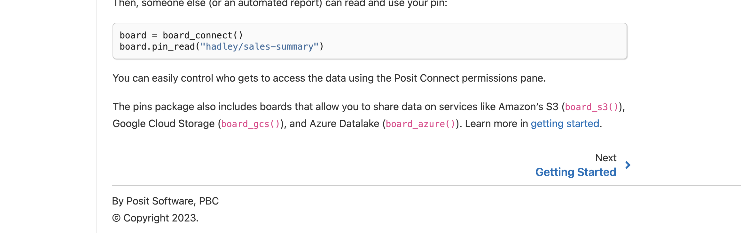Click the board_gcs() inline code
This screenshot has height=233, width=741.
point(251,124)
